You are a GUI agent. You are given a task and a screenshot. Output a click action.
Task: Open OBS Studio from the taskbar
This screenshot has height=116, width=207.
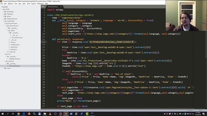click(x=55, y=114)
